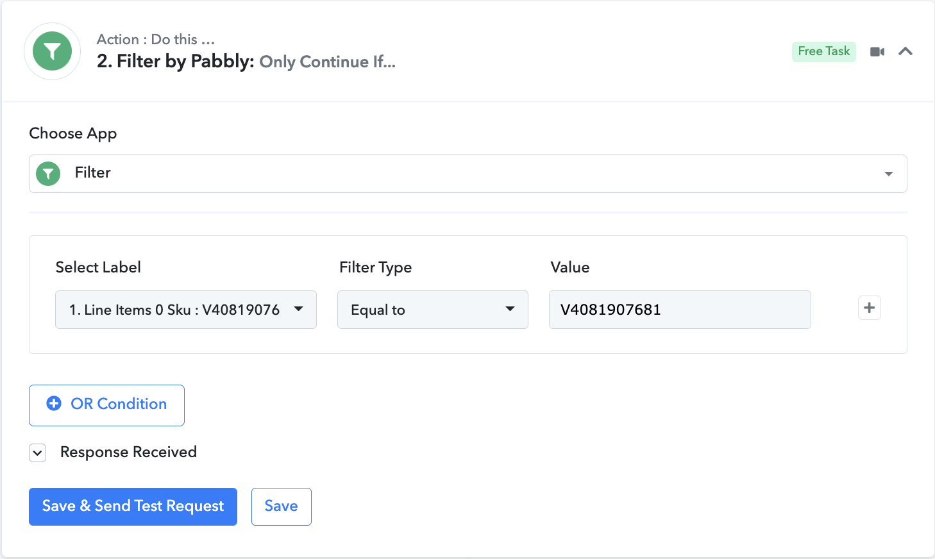Click the large green Filter funnel icon
Viewport: 935px width, 559px height.
pyautogui.click(x=52, y=51)
